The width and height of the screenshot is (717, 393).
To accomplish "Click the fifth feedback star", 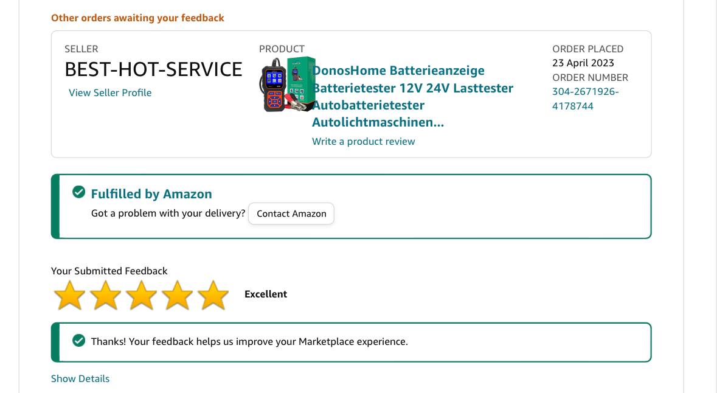I will [213, 295].
